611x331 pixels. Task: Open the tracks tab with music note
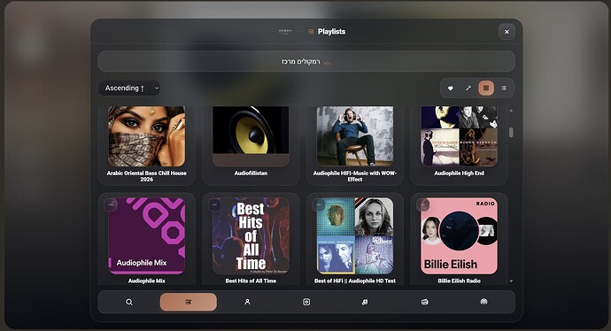[x=365, y=302]
